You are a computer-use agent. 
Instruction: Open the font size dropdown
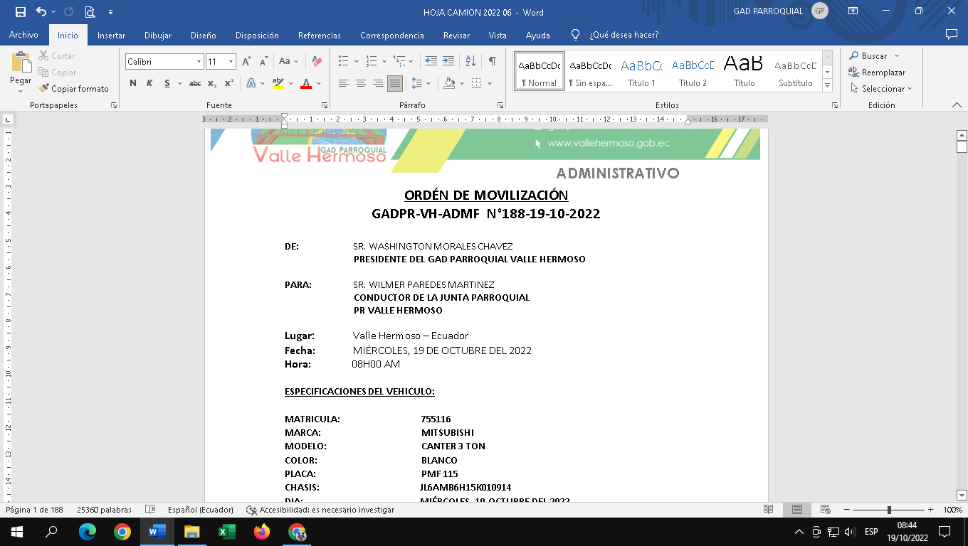231,62
